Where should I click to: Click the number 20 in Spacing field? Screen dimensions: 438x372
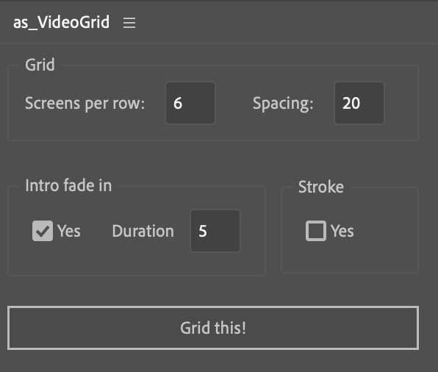pos(351,103)
